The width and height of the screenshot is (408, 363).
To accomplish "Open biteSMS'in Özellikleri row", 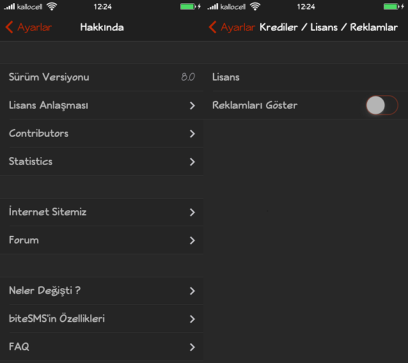I will (x=102, y=318).
